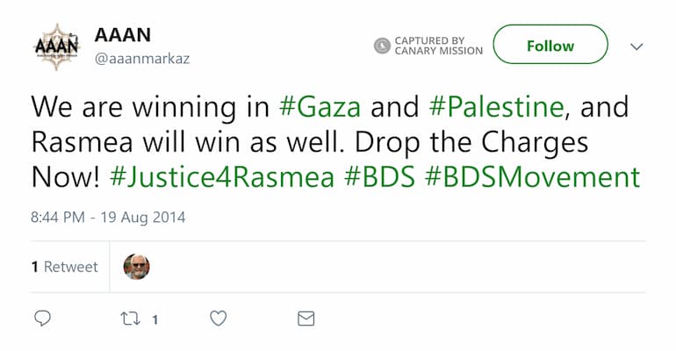Image resolution: width=676 pixels, height=351 pixels.
Task: Open the retweeter's profile photo
Action: coord(136,267)
